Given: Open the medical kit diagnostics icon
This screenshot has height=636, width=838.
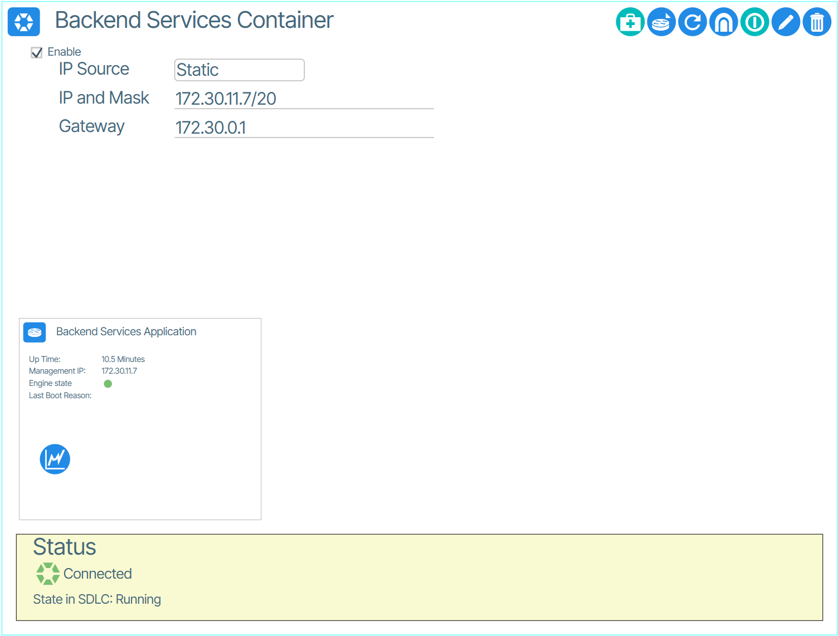Looking at the screenshot, I should pyautogui.click(x=630, y=22).
